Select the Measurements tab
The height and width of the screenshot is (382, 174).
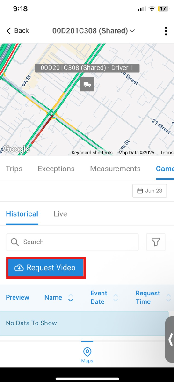click(x=116, y=169)
